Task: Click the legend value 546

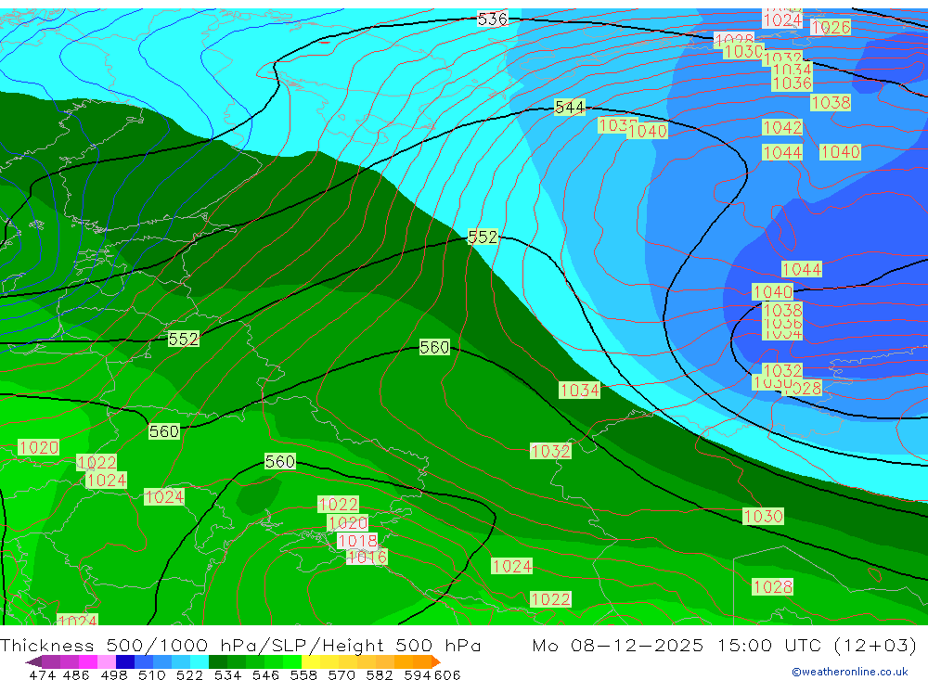Action: point(265,675)
